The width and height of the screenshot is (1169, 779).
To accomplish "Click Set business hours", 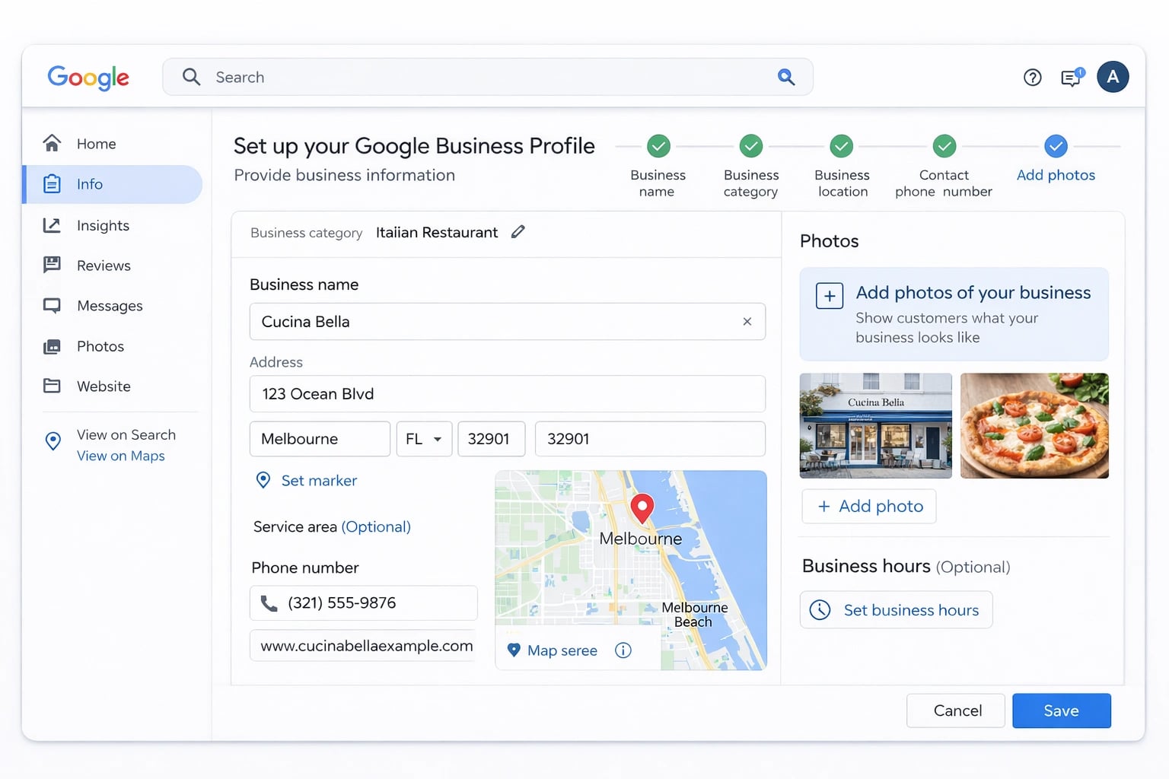I will click(895, 609).
